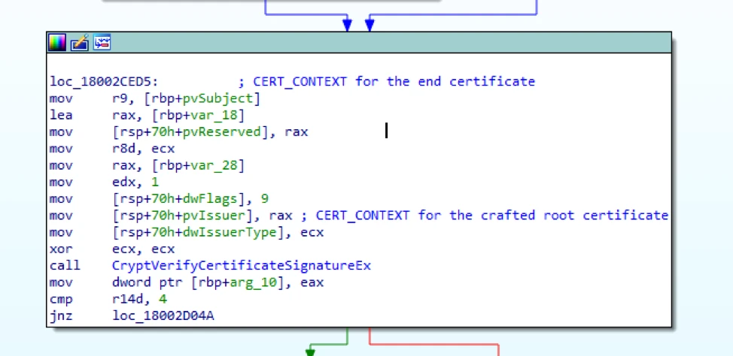Jump to loc_18002D04A branch target
Screen dimensions: 733x356
(162, 316)
